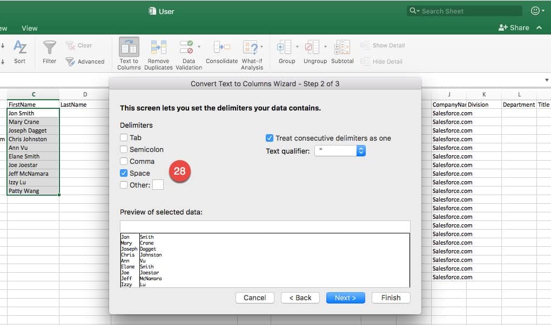
Task: Click the smiley feedback icon
Action: pyautogui.click(x=535, y=11)
